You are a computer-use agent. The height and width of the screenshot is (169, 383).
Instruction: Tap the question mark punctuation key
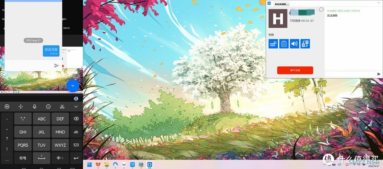(7, 139)
